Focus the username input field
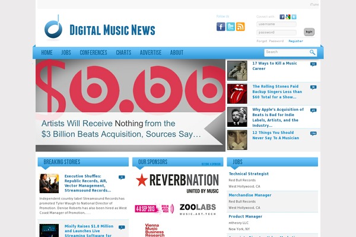The height and width of the screenshot is (237, 356). tap(276, 24)
